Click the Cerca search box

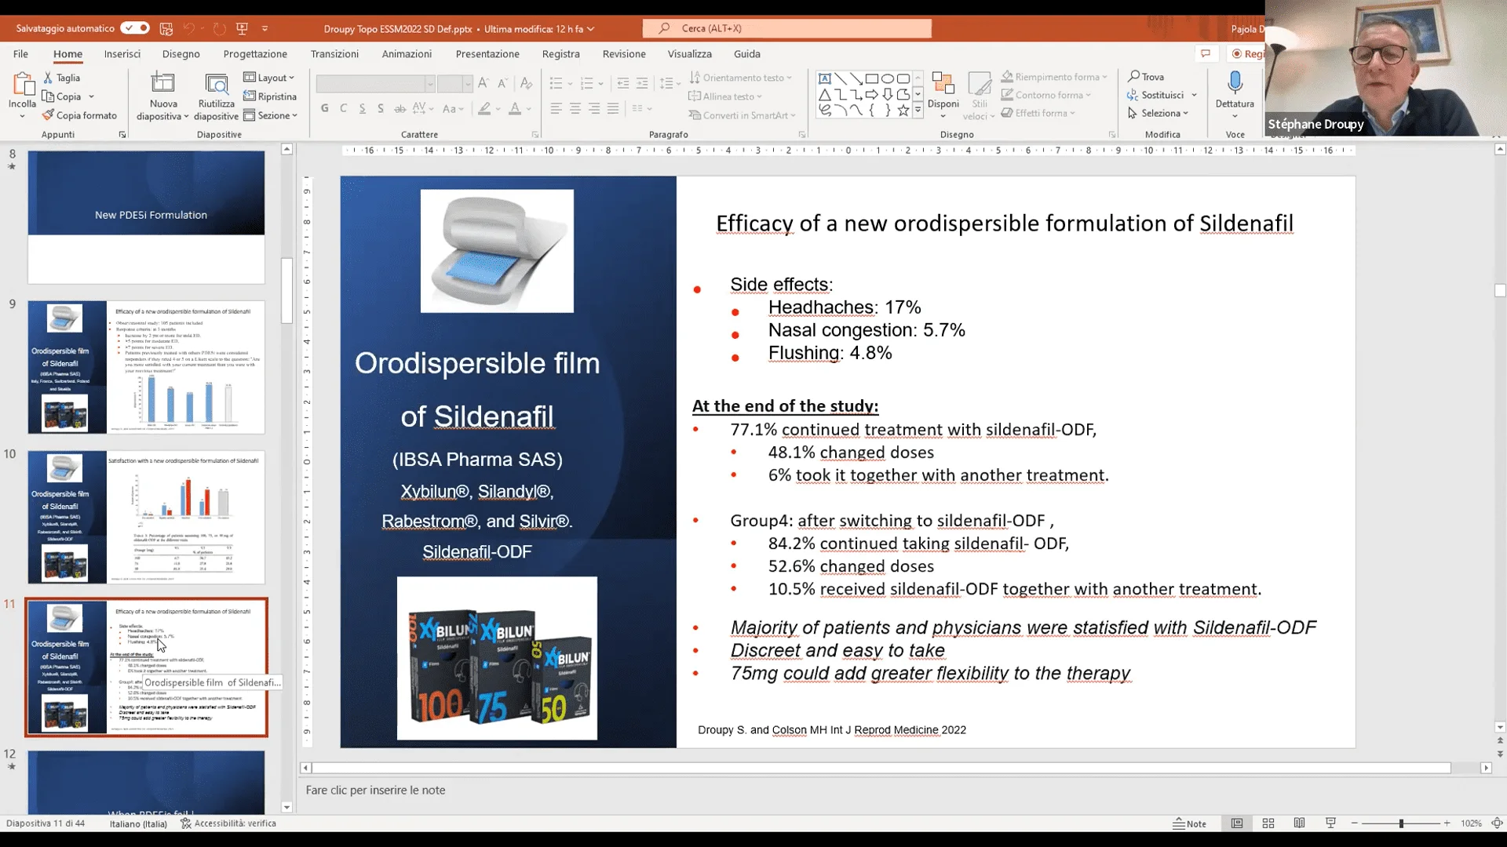tap(786, 28)
